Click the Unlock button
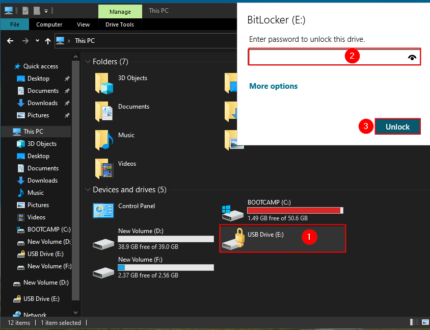 point(397,126)
